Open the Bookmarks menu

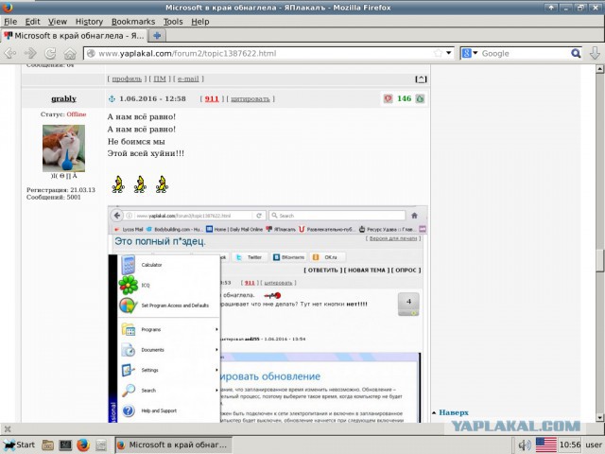point(133,22)
